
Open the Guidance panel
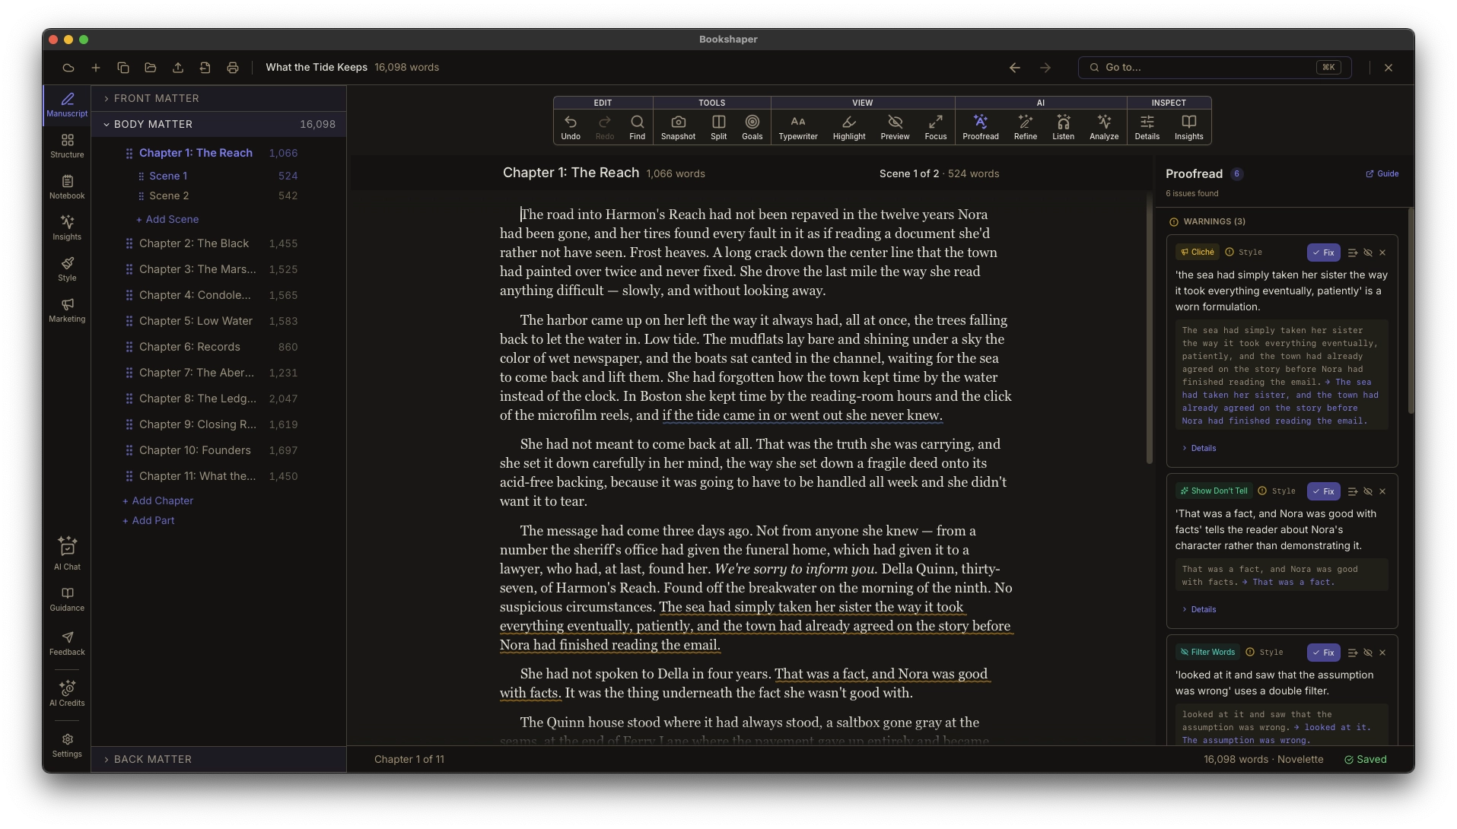(x=67, y=599)
